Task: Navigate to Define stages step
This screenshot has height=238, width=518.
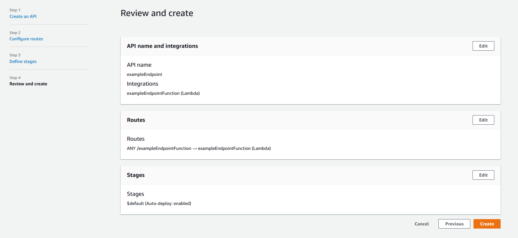Action: click(x=23, y=61)
